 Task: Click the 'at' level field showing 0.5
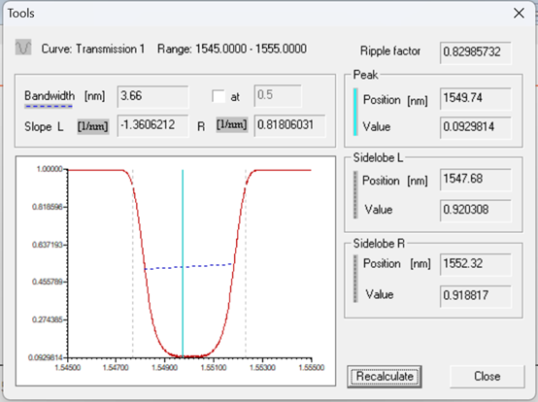(278, 95)
